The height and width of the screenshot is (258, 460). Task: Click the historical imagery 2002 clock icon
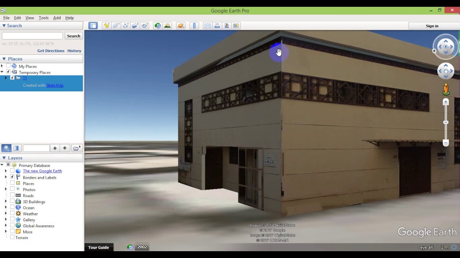click(130, 247)
